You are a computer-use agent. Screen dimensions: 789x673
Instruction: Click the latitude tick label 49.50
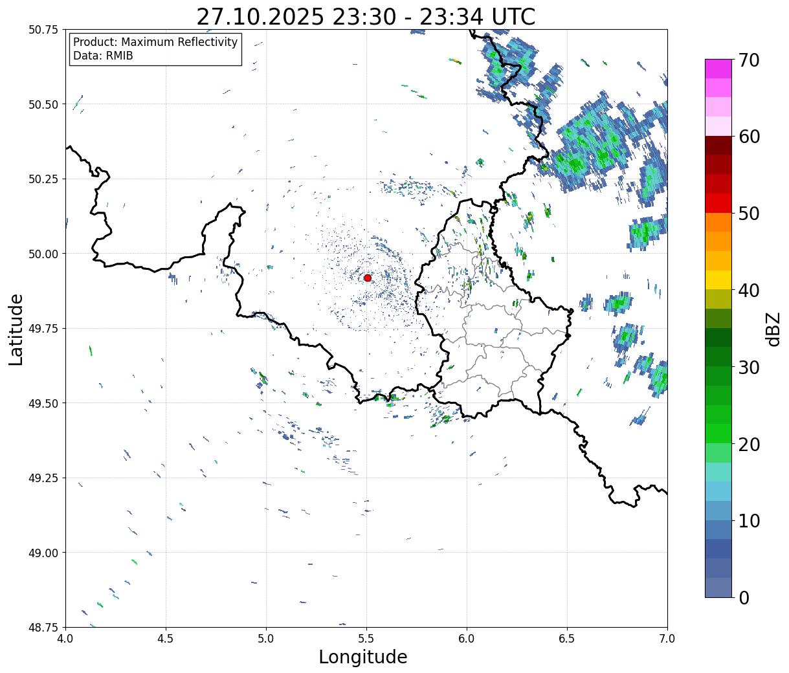click(43, 403)
